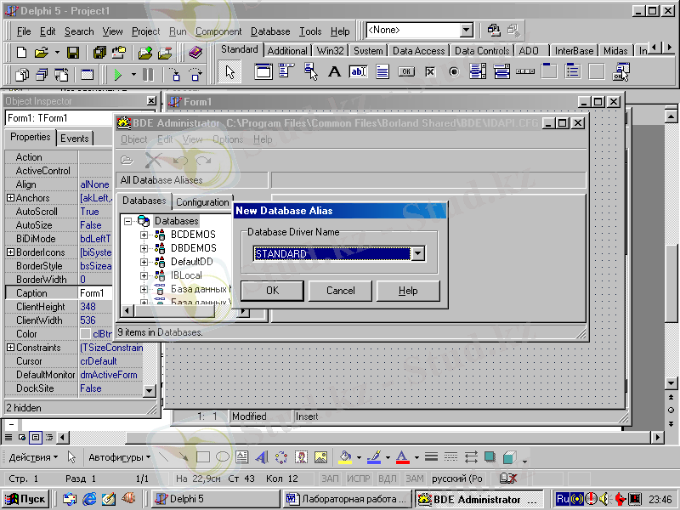Choose the RadioButton component in palette
The width and height of the screenshot is (680, 510).
pos(453,72)
